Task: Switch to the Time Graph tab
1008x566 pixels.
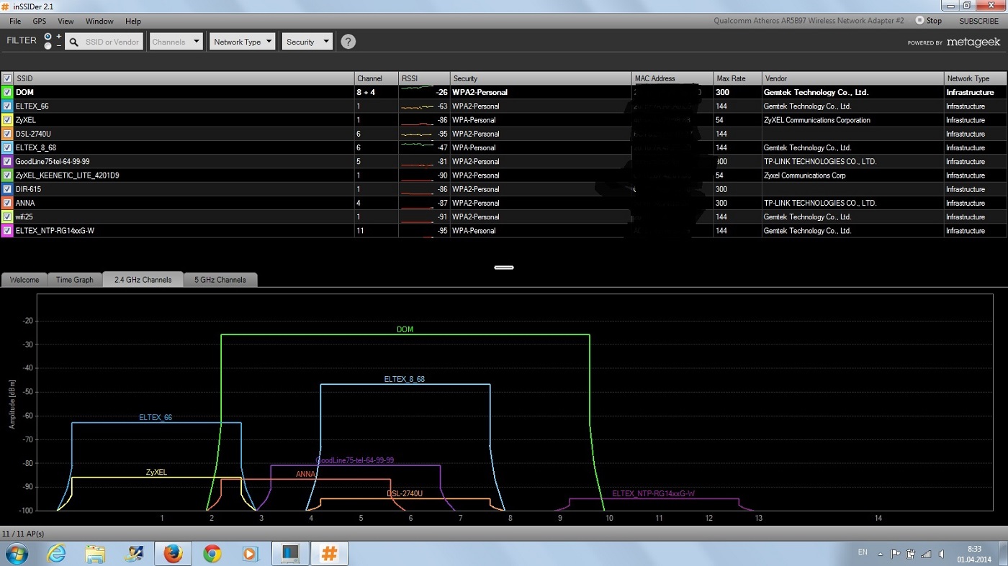Action: [75, 280]
